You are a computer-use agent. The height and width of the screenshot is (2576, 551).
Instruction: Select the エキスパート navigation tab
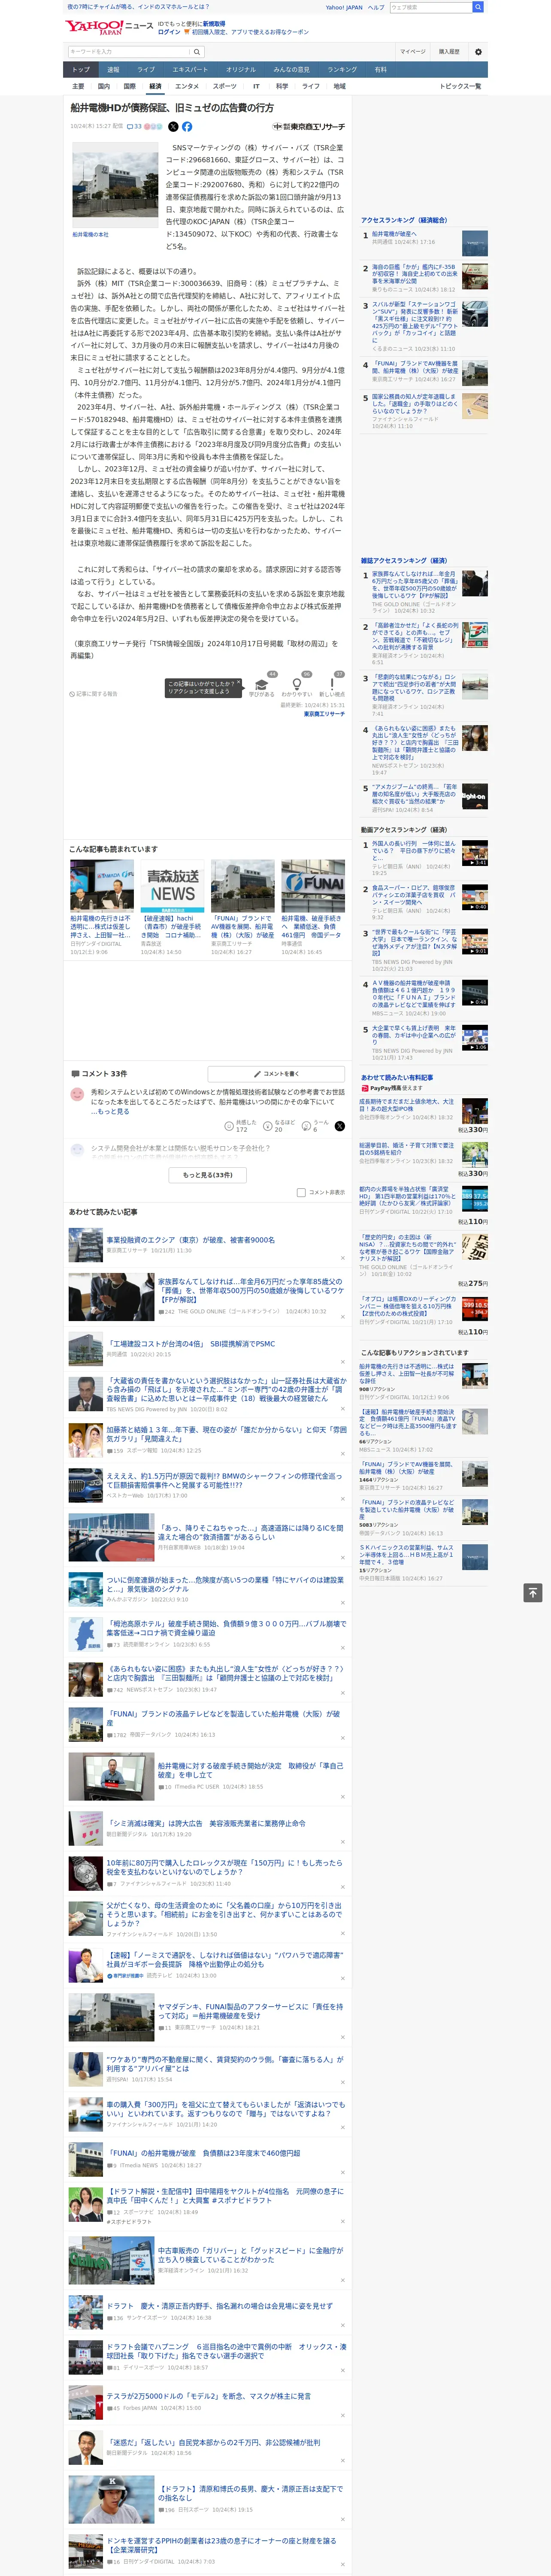(x=190, y=70)
